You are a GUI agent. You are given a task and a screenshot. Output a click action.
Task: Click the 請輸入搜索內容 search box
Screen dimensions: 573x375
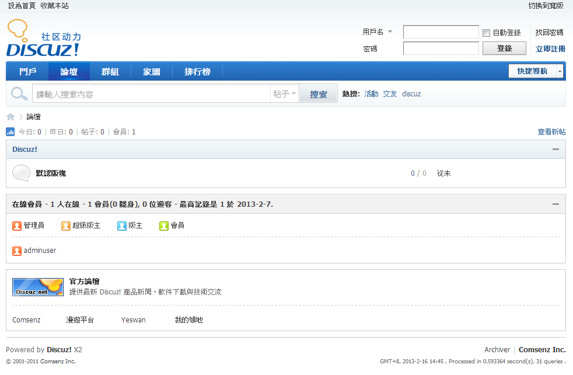coord(151,94)
